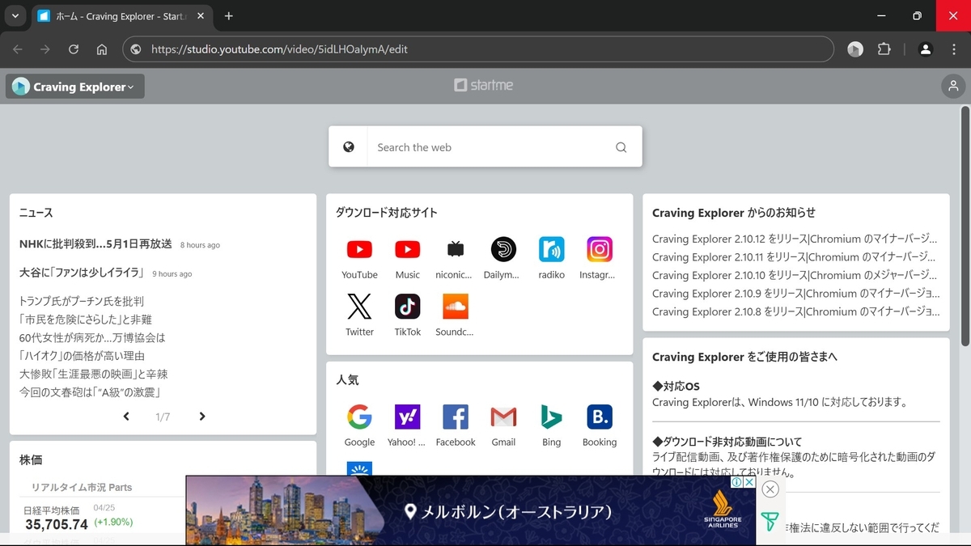The width and height of the screenshot is (971, 546).
Task: Click the ダウンロード対応サイト widget title
Action: [x=387, y=213]
